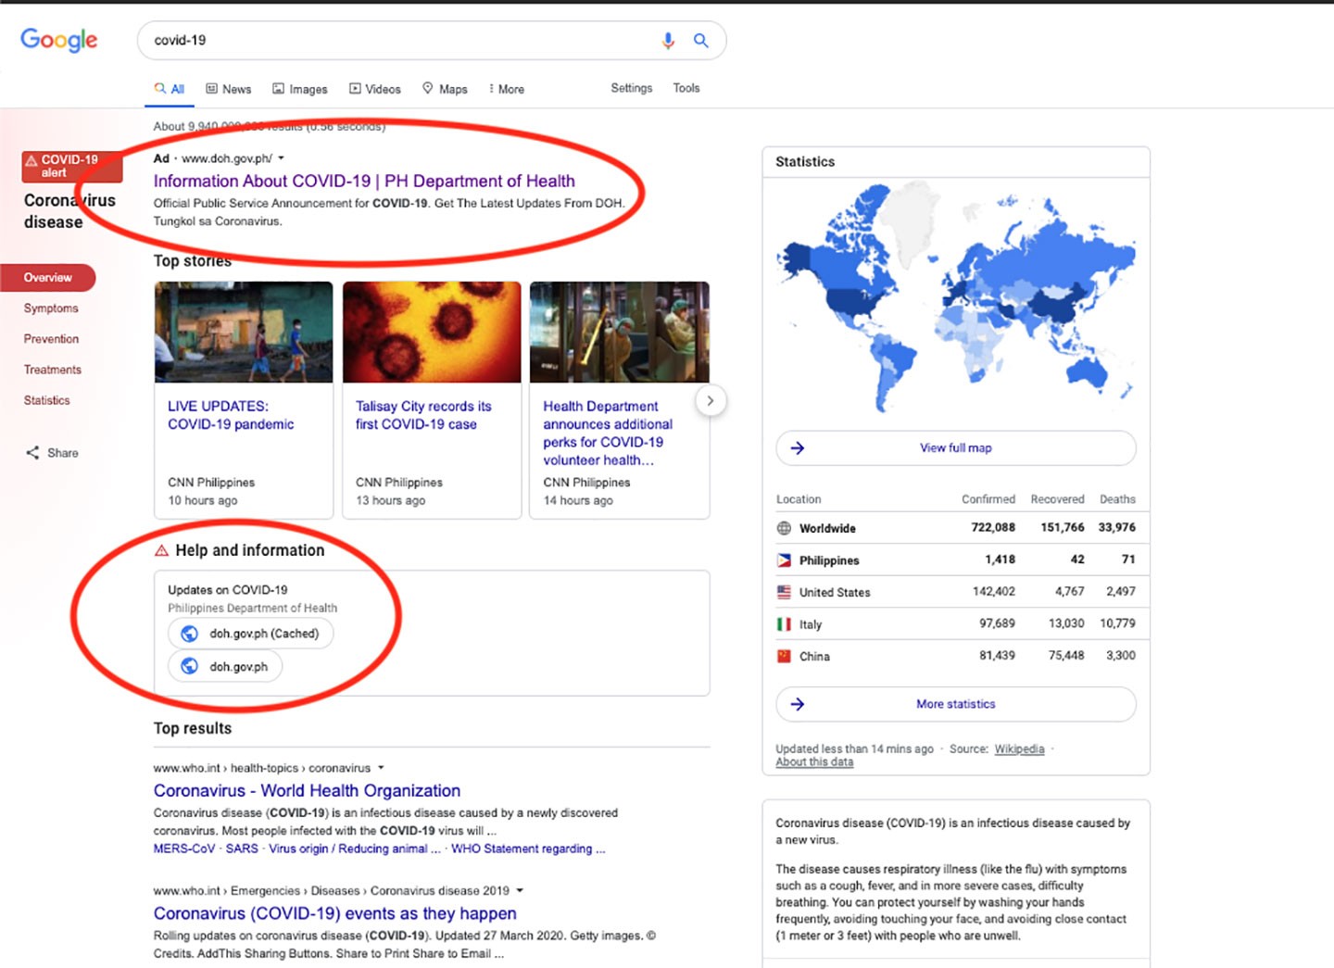Open dropdown arrow next to who.int coronavirus URL
Screen dimensions: 1334x968
[x=381, y=768]
